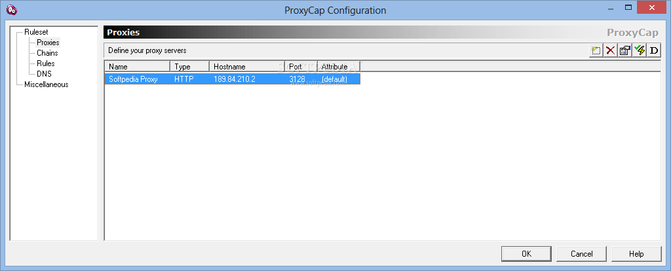Sort by the Hostname column header
Image resolution: width=671 pixels, height=271 pixels.
247,67
